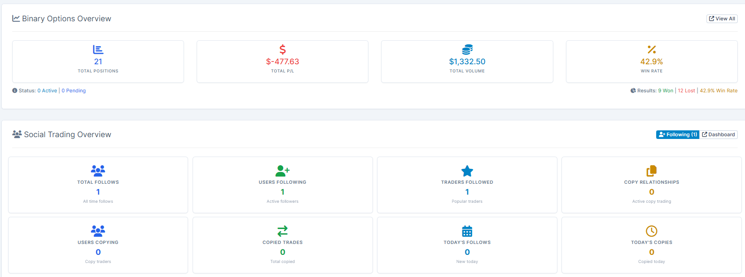The image size is (745, 277).
Task: Click the red dollar sign P/L icon
Action: pos(282,49)
